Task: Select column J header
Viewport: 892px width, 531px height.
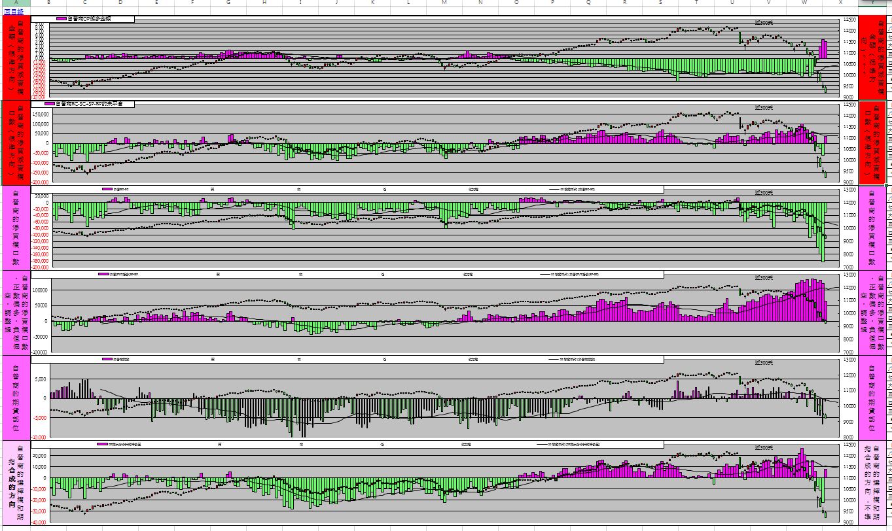Action: (336, 3)
